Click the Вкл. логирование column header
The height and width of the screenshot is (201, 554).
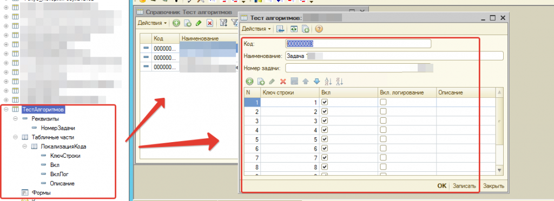point(407,92)
